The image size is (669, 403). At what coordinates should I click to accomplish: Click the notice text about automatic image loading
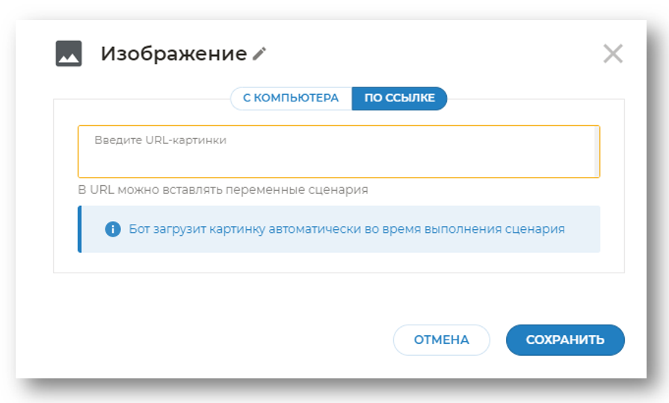(346, 229)
